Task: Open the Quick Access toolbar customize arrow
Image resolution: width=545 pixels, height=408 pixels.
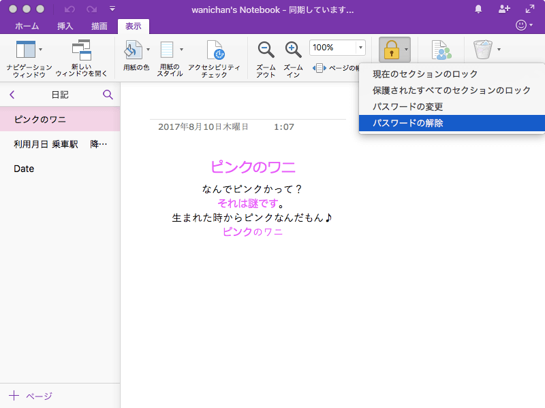Action: 112,10
